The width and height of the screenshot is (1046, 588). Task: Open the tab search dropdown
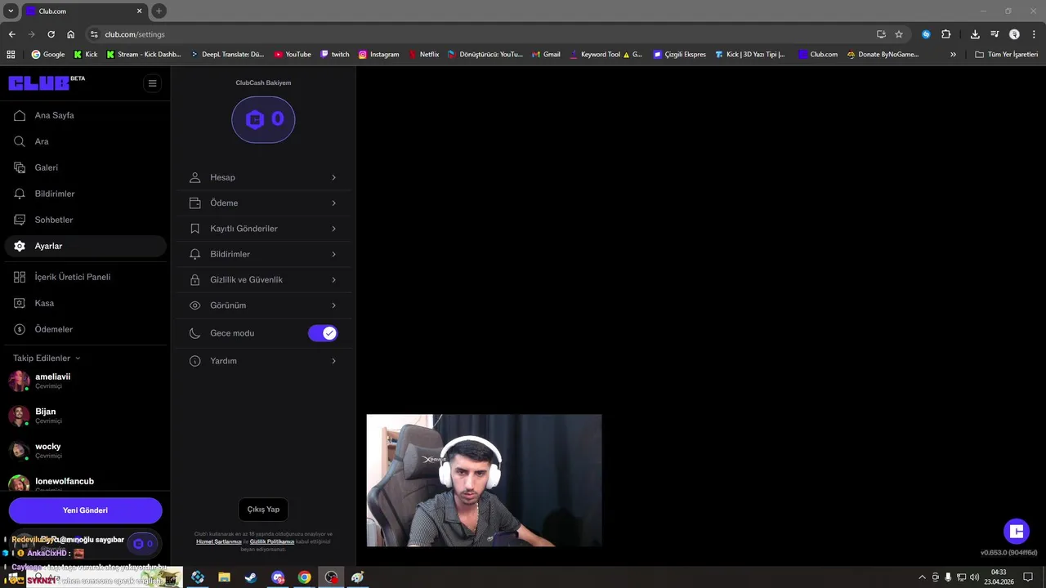pyautogui.click(x=11, y=11)
